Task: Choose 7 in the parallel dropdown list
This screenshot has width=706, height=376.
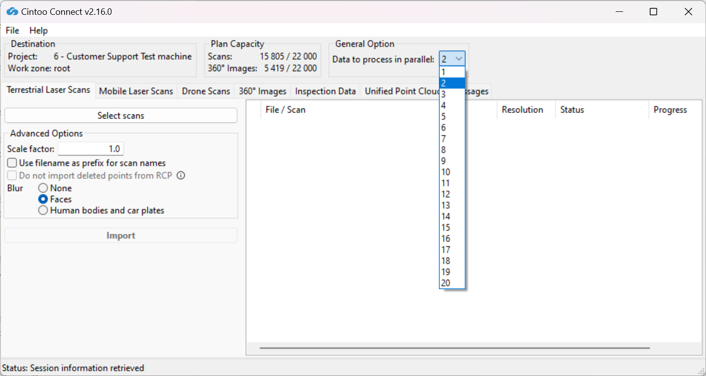Action: coord(452,139)
